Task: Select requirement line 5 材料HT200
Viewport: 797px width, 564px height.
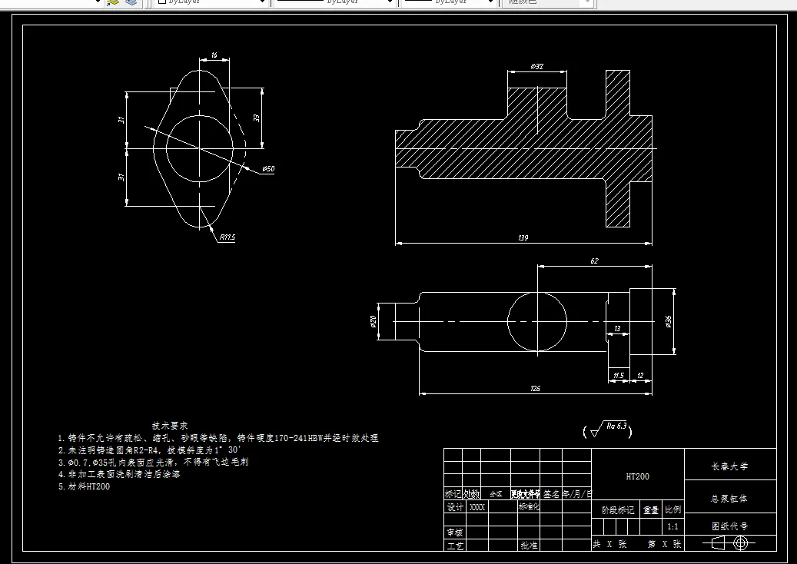Action: (x=84, y=486)
